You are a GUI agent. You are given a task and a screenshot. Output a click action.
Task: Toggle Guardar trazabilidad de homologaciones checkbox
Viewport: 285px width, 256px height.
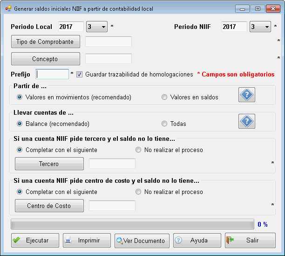coord(79,74)
